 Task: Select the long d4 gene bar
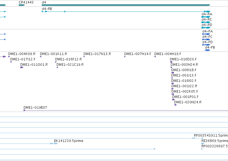coord(126,5)
